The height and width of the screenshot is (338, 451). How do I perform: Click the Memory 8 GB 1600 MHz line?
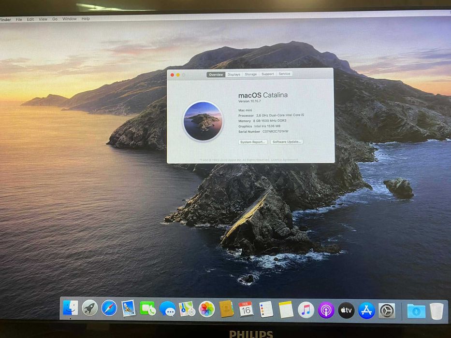click(x=262, y=121)
